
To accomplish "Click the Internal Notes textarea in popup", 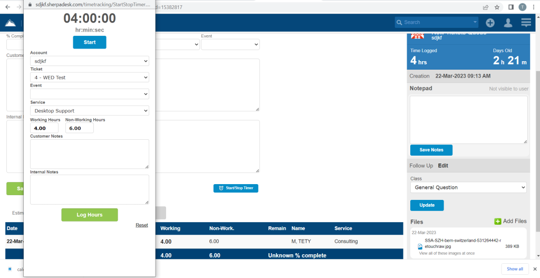I will [x=90, y=189].
